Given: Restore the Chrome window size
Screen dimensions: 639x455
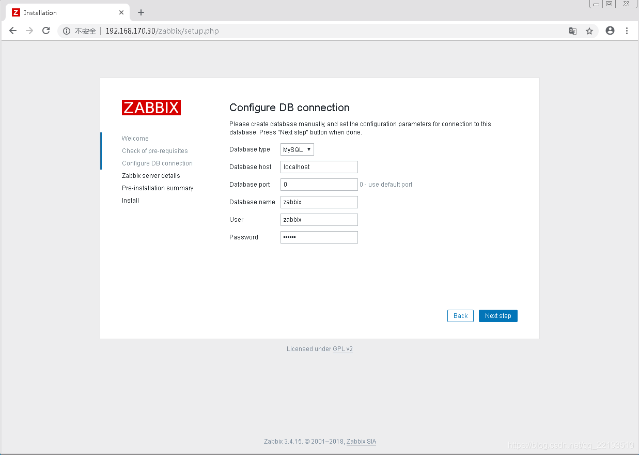Looking at the screenshot, I should coord(609,4).
